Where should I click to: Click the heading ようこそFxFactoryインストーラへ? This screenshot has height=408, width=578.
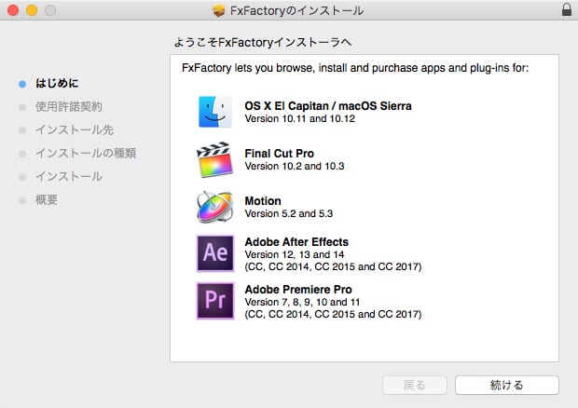tap(263, 42)
